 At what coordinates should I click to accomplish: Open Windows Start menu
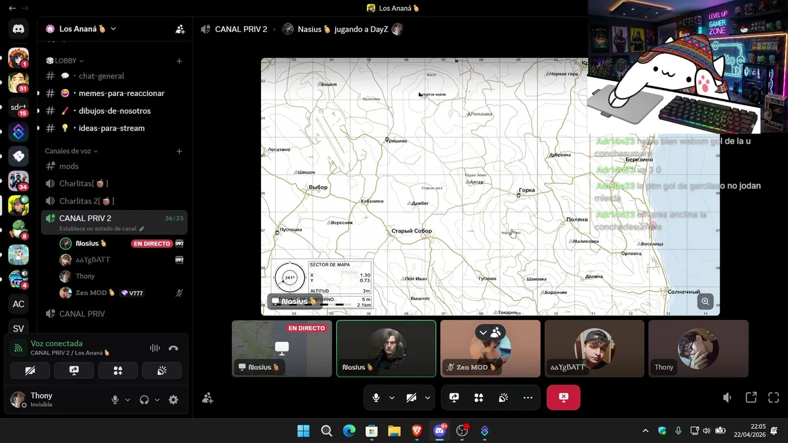pos(304,431)
